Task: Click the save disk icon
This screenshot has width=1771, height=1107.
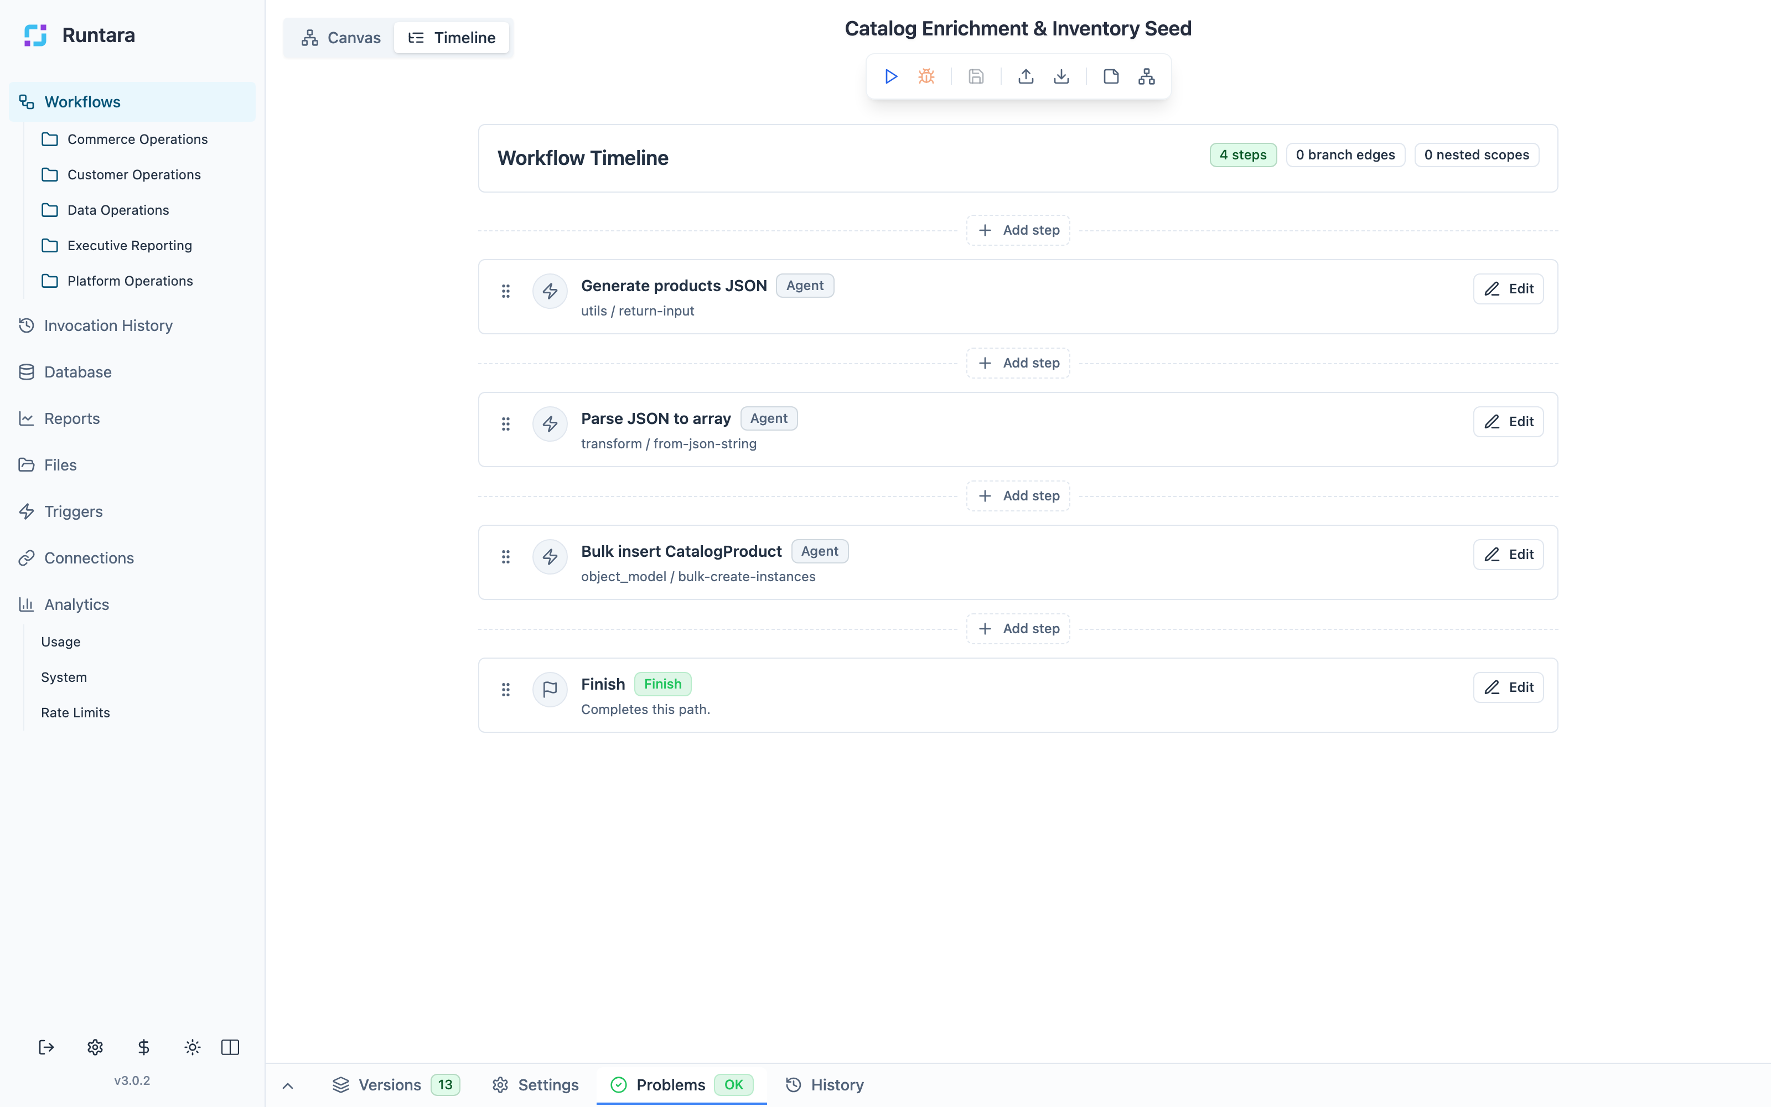Action: tap(976, 76)
